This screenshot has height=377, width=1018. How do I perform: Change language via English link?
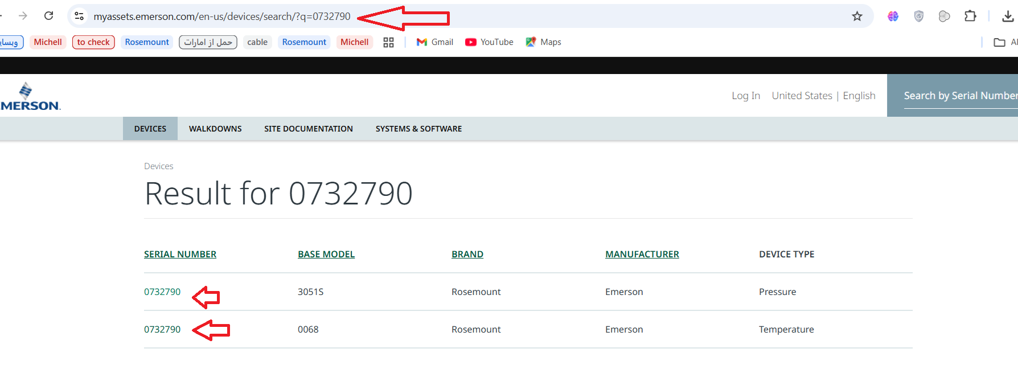[859, 96]
